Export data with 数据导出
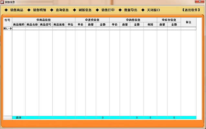 131,10
